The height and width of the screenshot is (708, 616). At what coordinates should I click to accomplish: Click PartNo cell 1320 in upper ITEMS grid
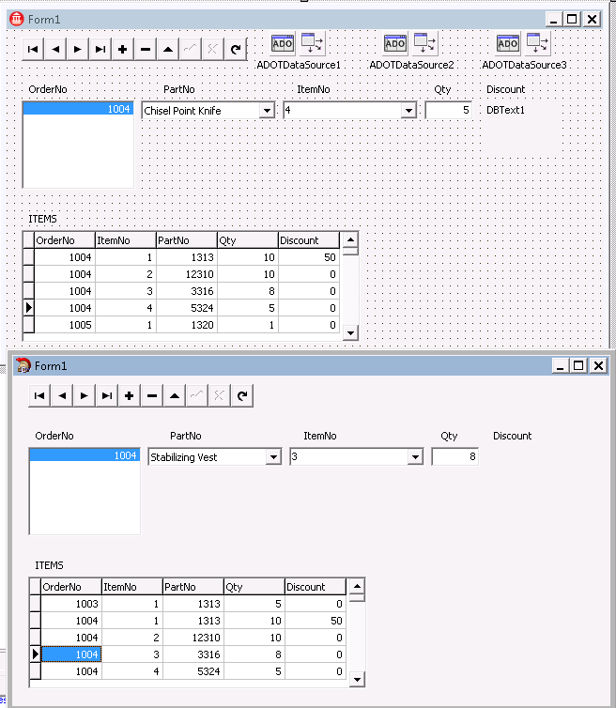187,325
